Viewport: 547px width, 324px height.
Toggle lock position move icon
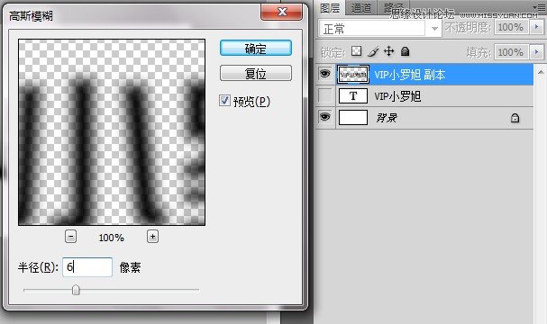click(388, 51)
